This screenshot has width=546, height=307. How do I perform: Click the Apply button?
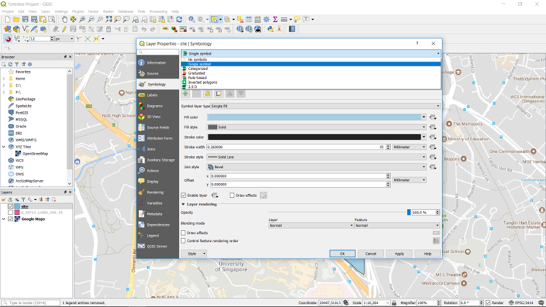[399, 254]
